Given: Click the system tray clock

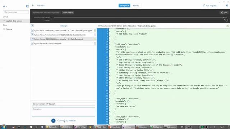Looking at the screenshot, I should click(x=222, y=127).
